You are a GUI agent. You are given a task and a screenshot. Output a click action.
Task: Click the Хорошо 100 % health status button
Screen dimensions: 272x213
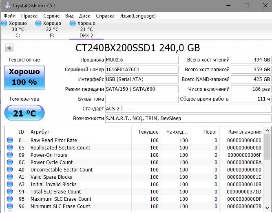tap(24, 77)
